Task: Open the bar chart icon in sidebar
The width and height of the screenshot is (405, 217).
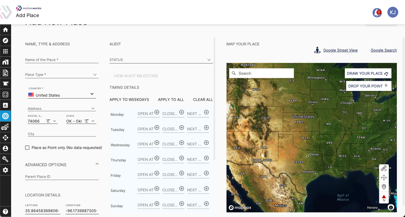Action: 6,105
